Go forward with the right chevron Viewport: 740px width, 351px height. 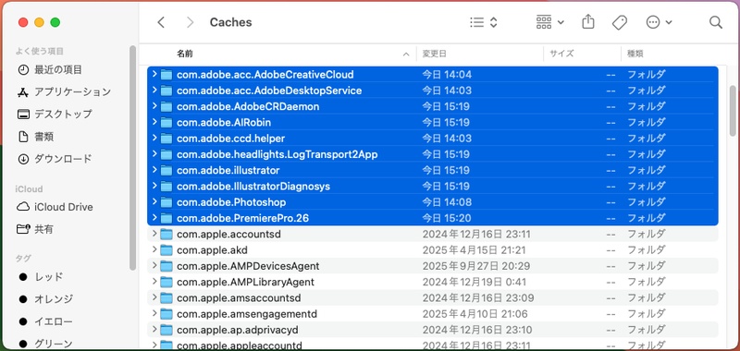[x=190, y=22]
